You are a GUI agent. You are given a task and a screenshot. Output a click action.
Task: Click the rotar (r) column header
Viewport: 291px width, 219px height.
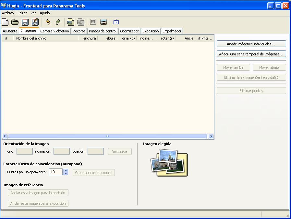pyautogui.click(x=166, y=38)
